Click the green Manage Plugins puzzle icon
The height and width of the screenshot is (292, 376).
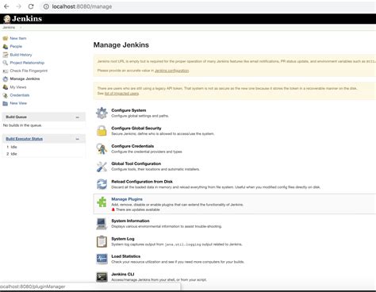coord(102,202)
